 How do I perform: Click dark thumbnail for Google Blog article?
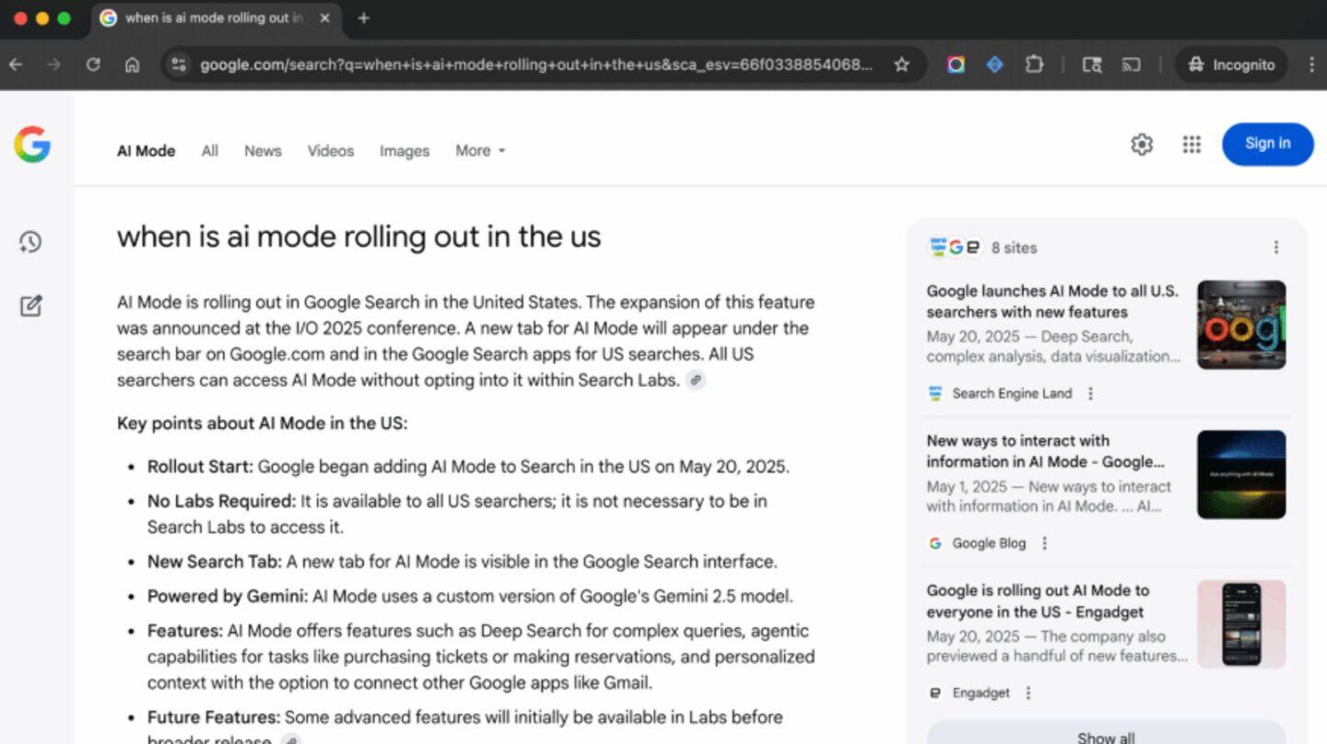pos(1241,474)
